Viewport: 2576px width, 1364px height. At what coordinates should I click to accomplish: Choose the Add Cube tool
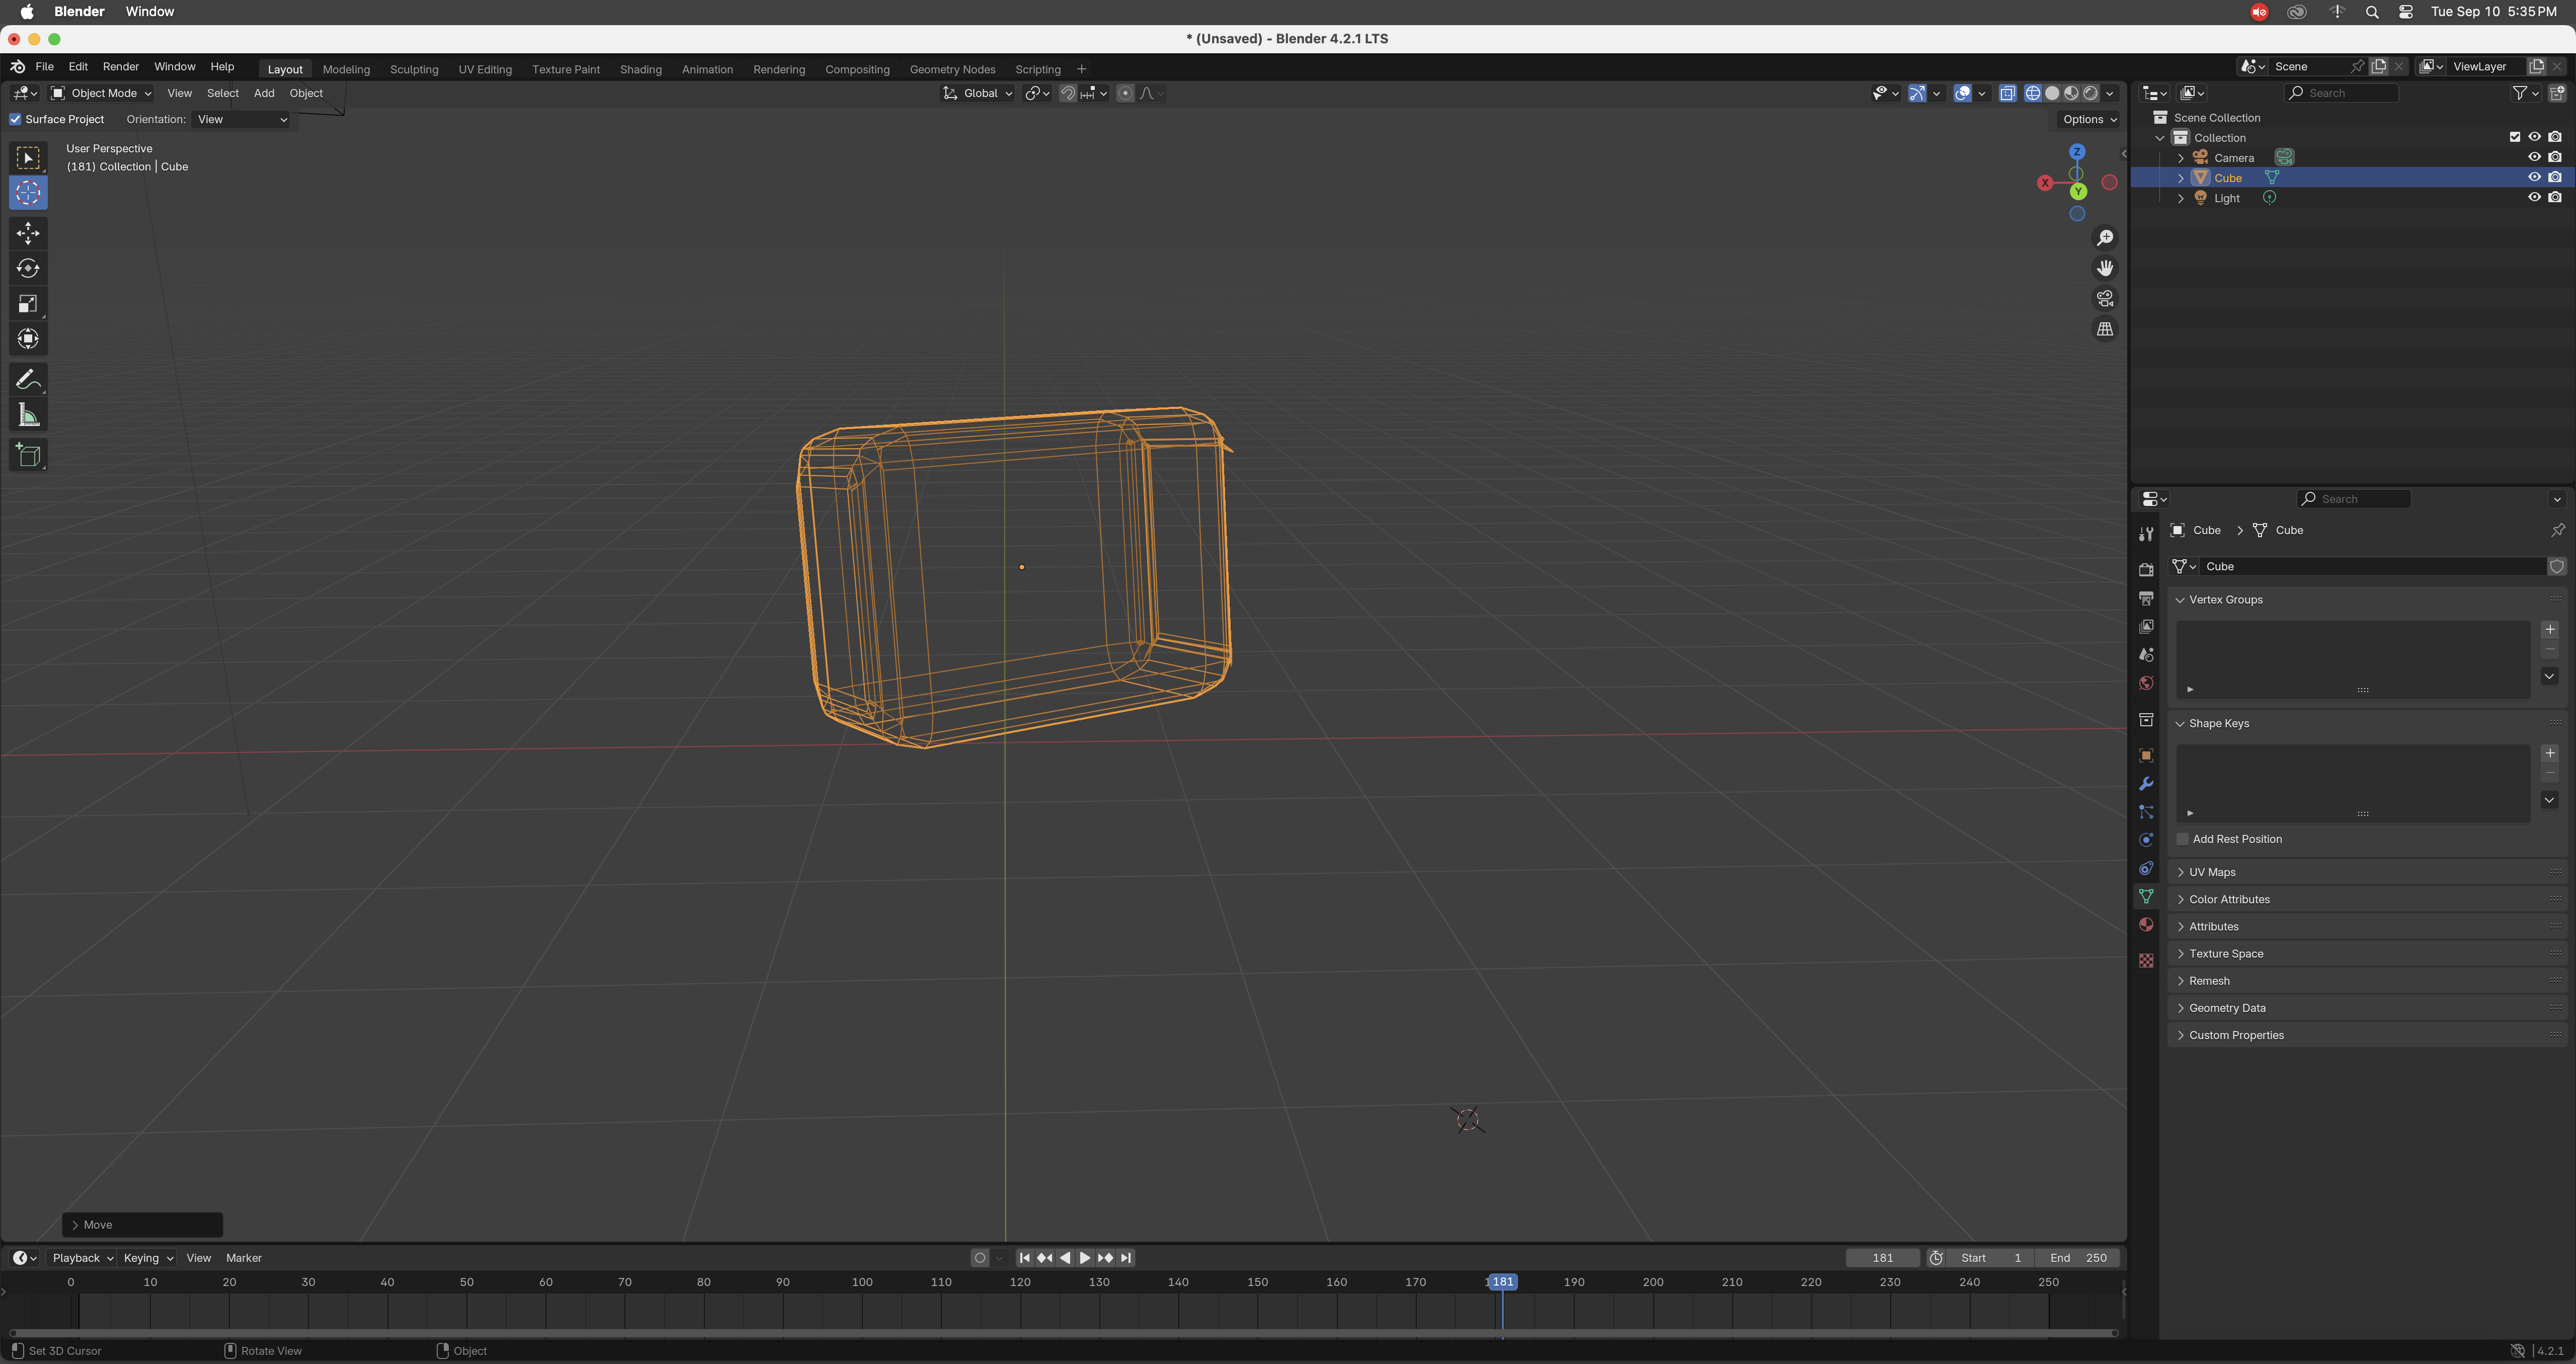pyautogui.click(x=28, y=456)
